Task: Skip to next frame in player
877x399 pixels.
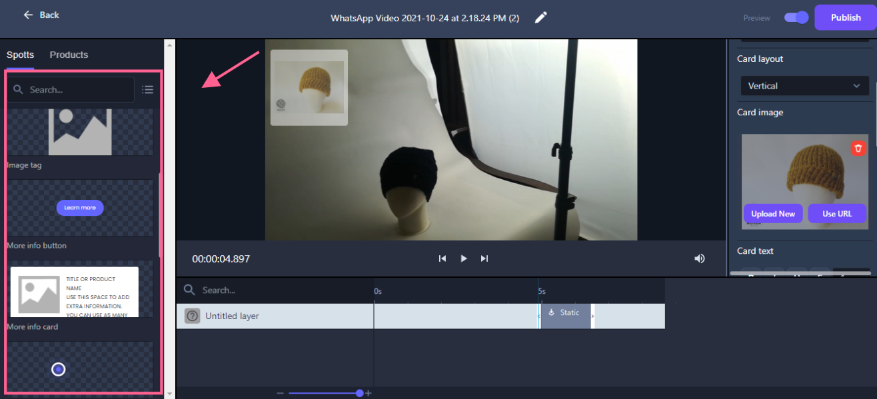Action: (x=484, y=258)
